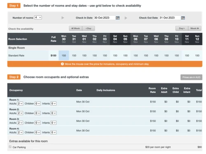Go back one day in availability
206x154 pixels.
tap(89, 28)
